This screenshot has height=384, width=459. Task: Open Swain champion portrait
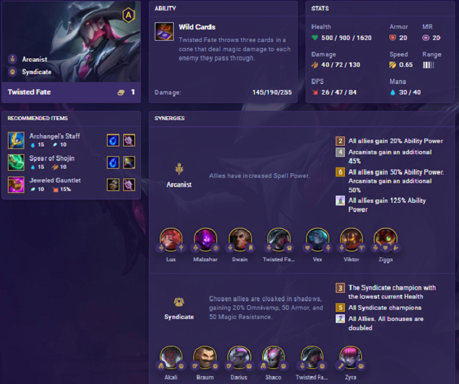pyautogui.click(x=240, y=240)
